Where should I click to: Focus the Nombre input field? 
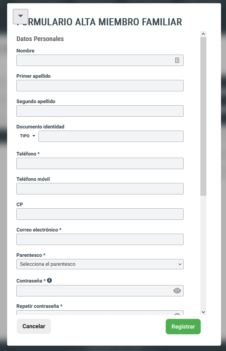tap(100, 60)
